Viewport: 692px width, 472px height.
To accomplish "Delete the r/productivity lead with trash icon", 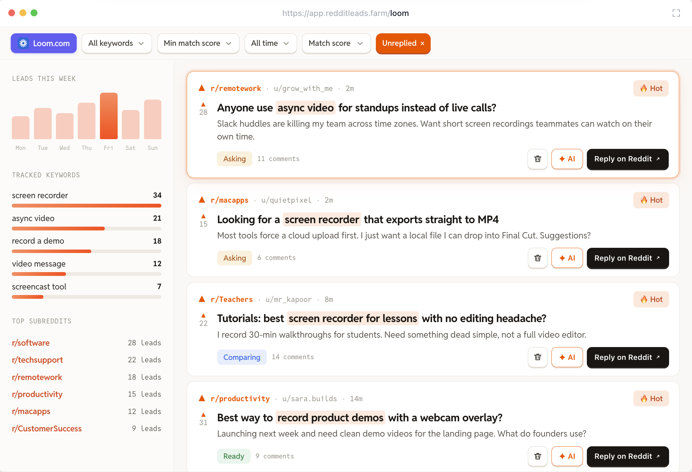I will 538,456.
